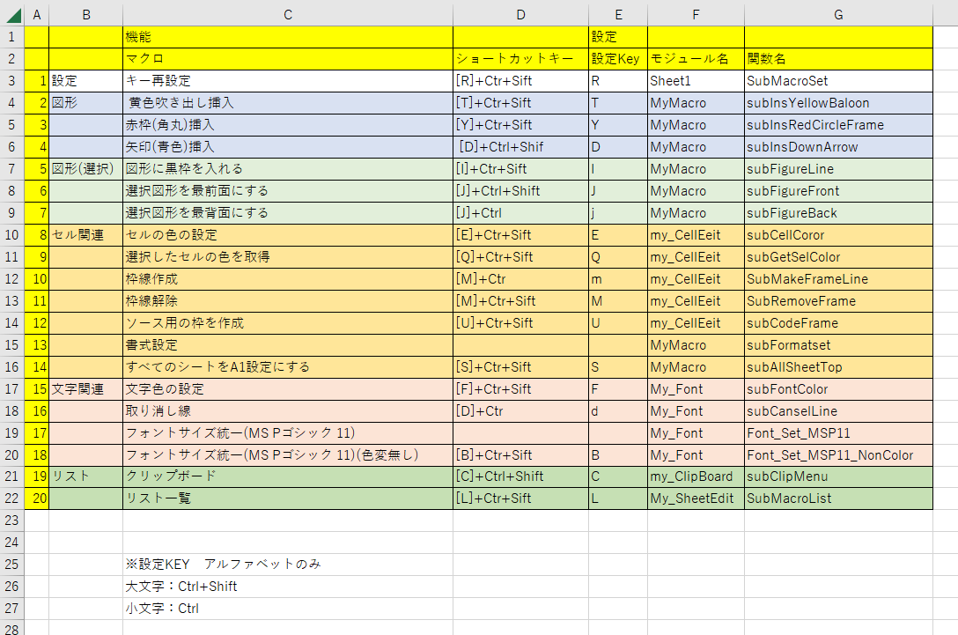Click shortcut cell [M]+Ctr

click(520, 278)
